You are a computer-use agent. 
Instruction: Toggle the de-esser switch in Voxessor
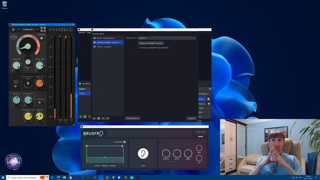[x=40, y=102]
